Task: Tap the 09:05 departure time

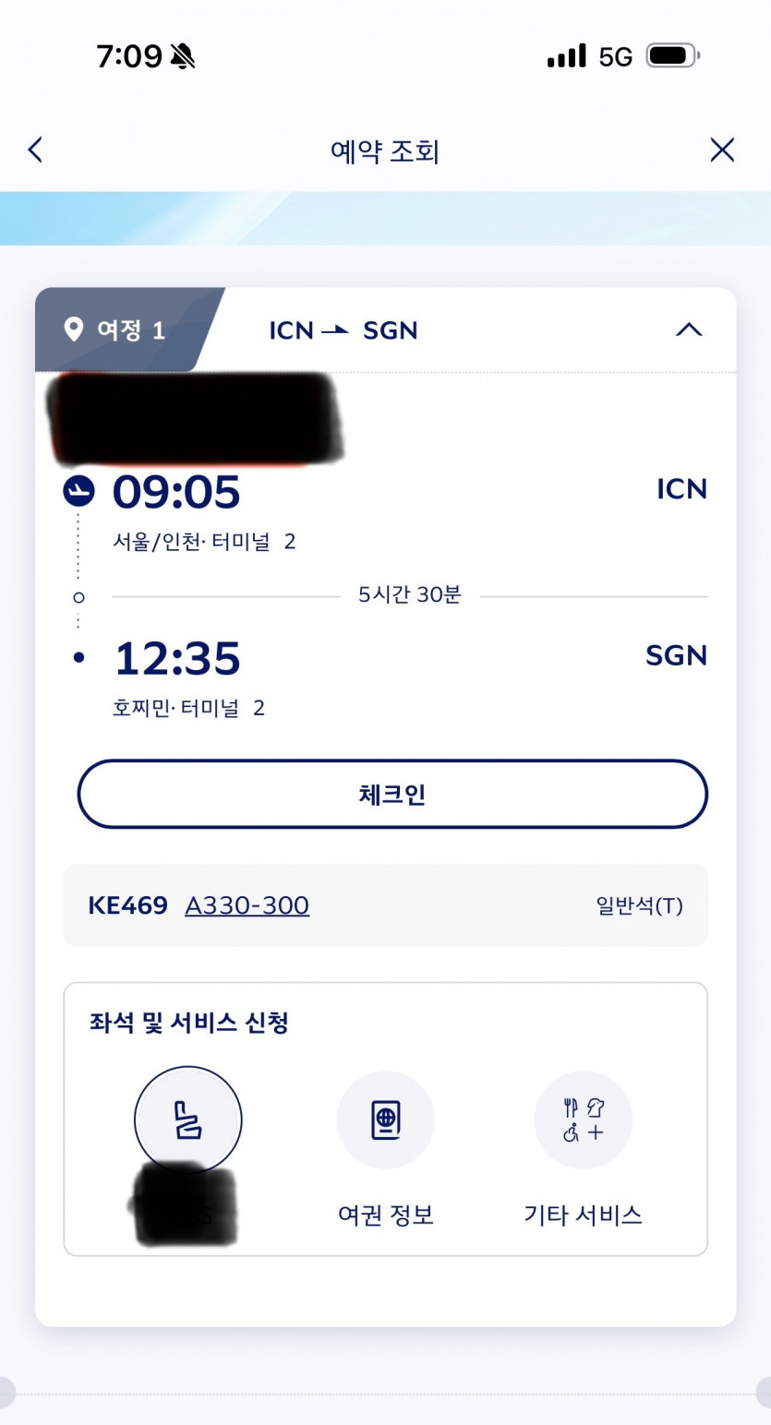Action: pyautogui.click(x=176, y=492)
